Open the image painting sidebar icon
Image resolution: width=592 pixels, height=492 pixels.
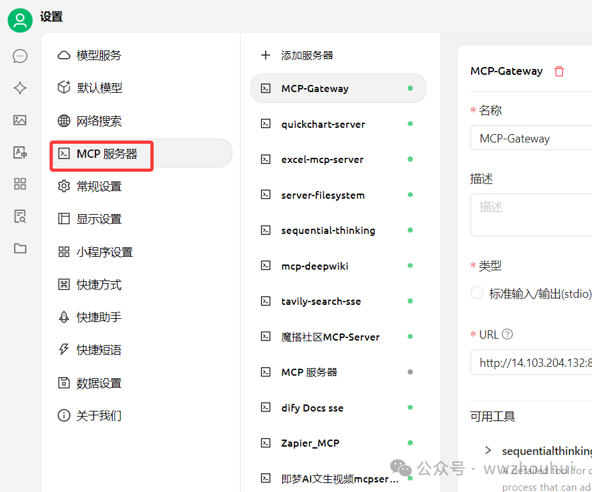(20, 120)
